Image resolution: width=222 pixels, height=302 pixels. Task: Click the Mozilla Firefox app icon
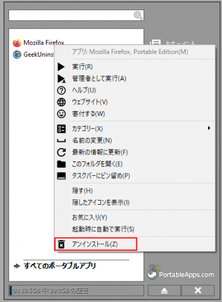[x=17, y=43]
